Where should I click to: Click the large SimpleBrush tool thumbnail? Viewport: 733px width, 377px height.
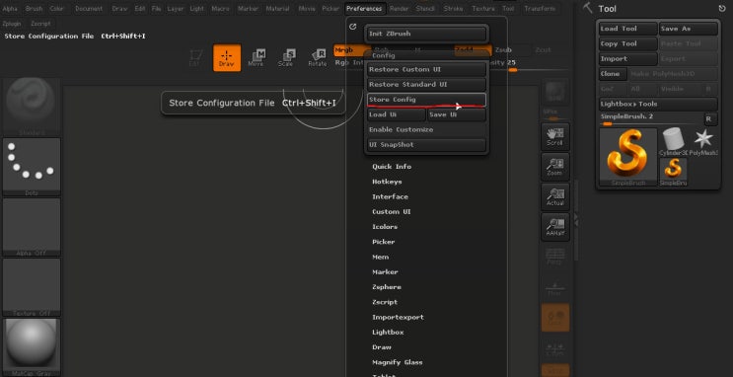(628, 157)
